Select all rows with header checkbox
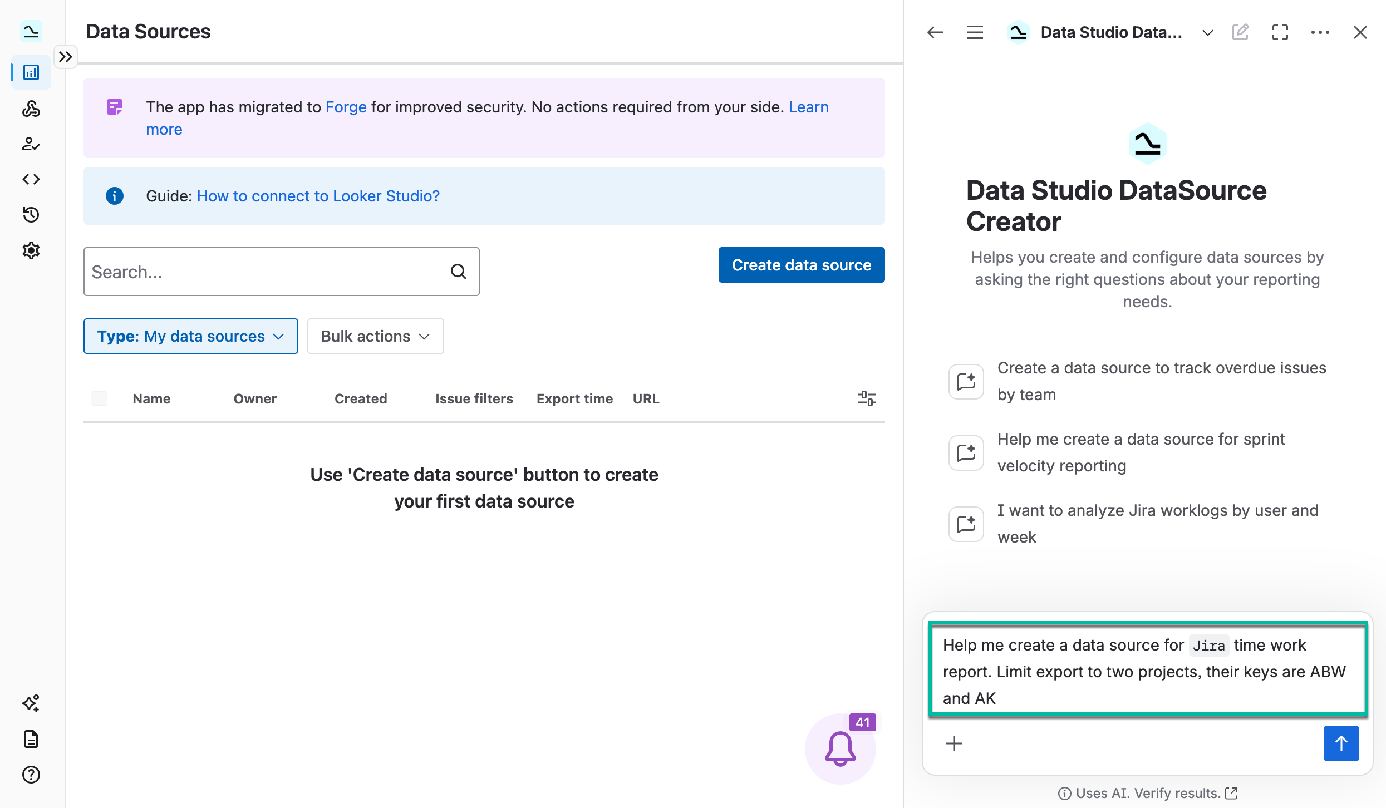 99,398
